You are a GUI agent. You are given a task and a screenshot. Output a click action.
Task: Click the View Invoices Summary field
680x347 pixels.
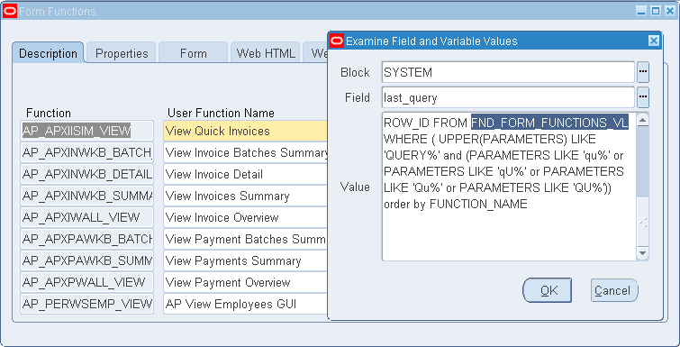pyautogui.click(x=246, y=196)
